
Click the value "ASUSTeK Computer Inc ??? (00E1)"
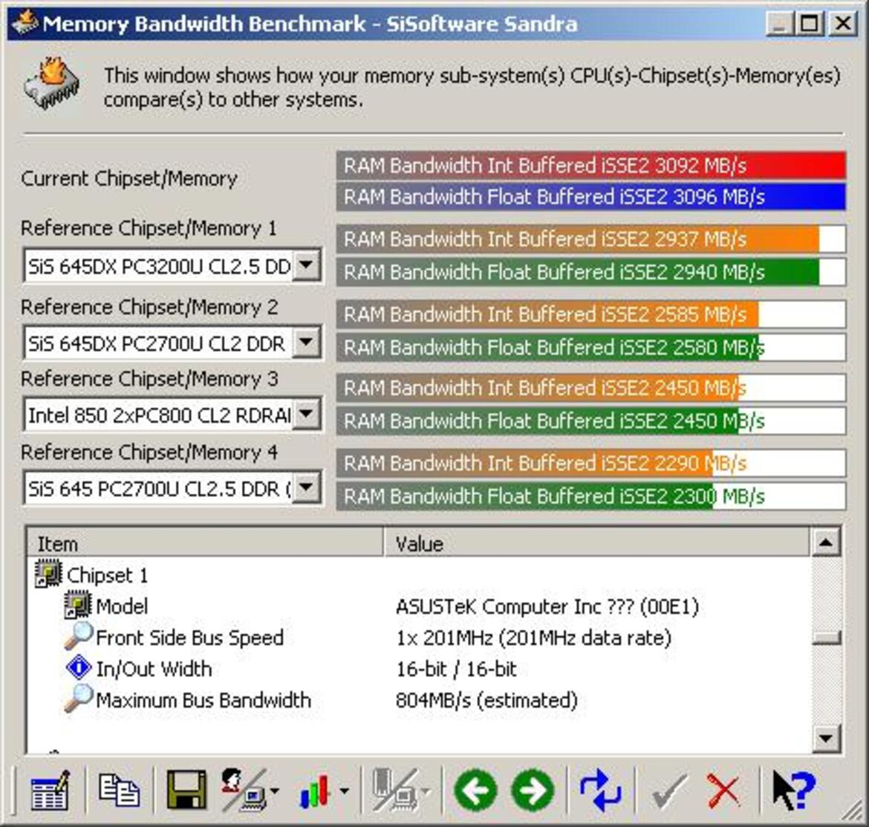coord(547,606)
